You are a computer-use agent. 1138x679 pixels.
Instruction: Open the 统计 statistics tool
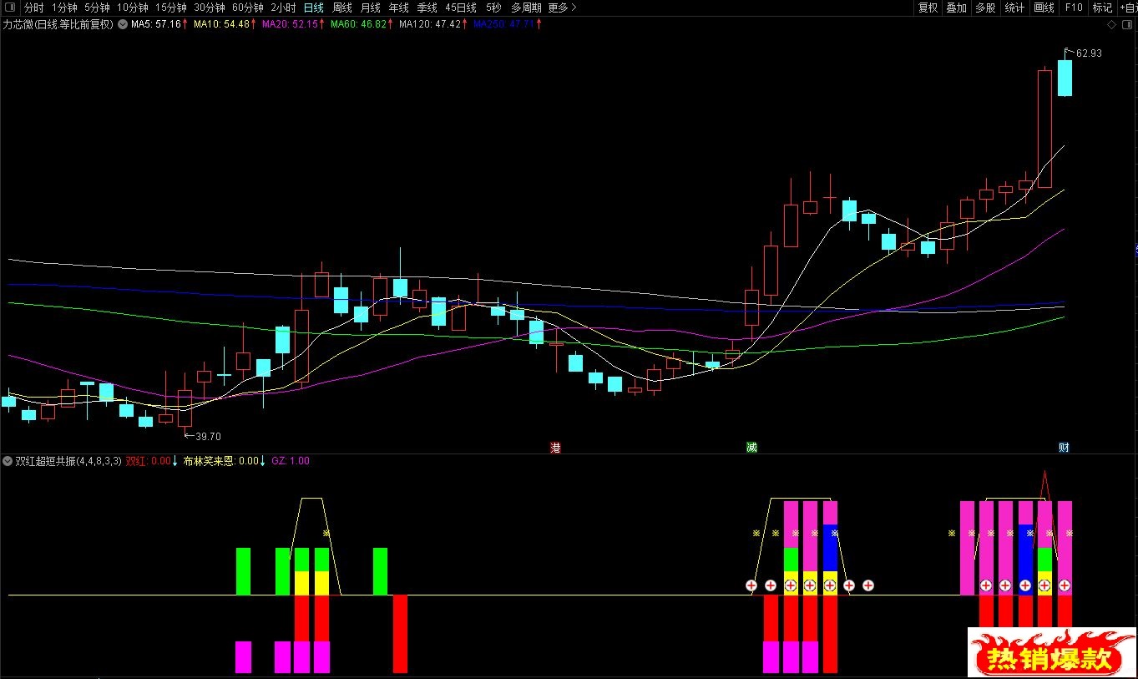tap(1014, 8)
